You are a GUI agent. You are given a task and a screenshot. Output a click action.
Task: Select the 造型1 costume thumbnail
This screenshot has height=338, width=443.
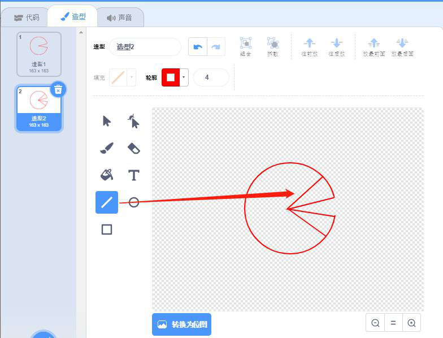[x=39, y=54]
